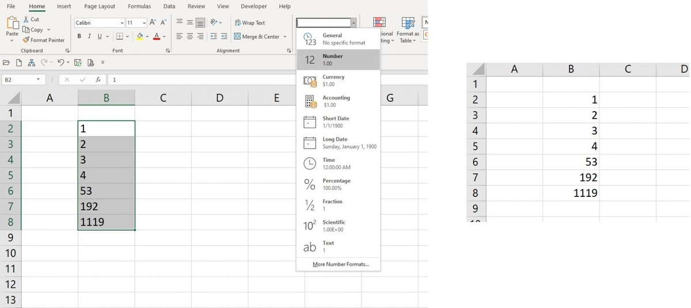
Task: Switch to the Data tab
Action: [x=169, y=6]
